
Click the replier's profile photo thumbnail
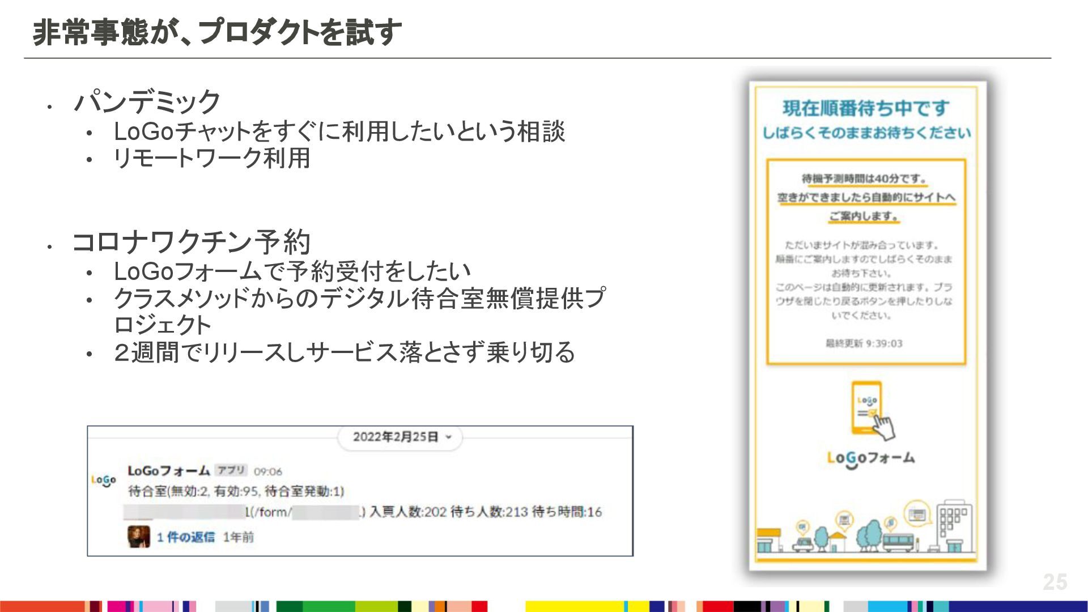point(138,537)
